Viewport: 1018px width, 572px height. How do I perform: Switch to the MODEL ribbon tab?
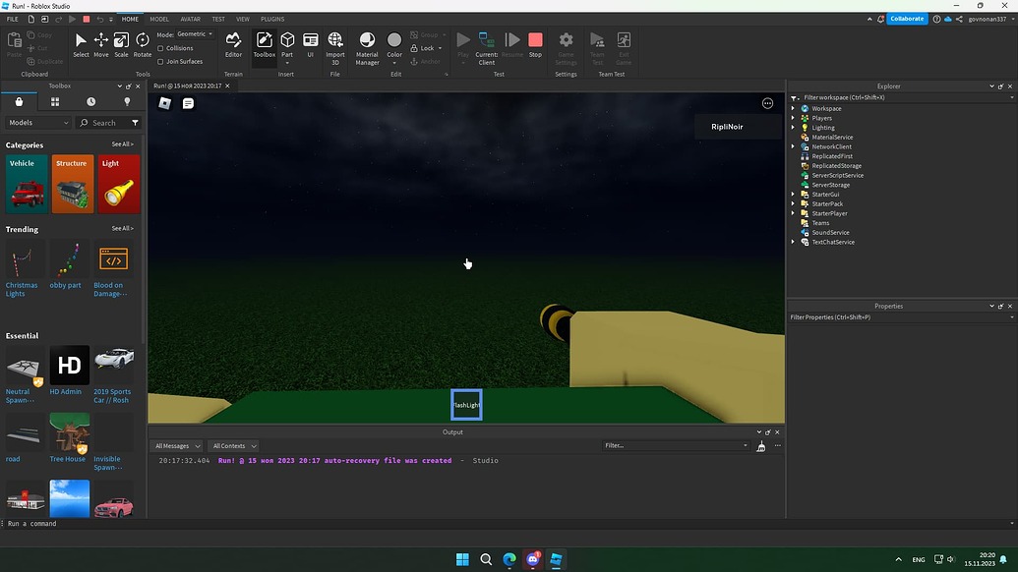[159, 18]
